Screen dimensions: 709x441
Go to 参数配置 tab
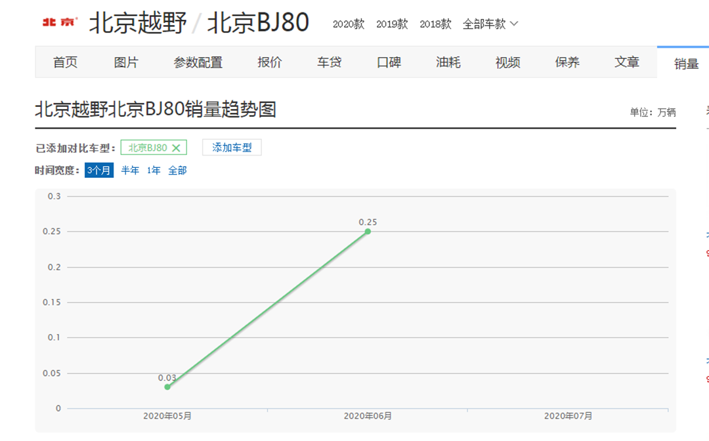click(x=198, y=62)
